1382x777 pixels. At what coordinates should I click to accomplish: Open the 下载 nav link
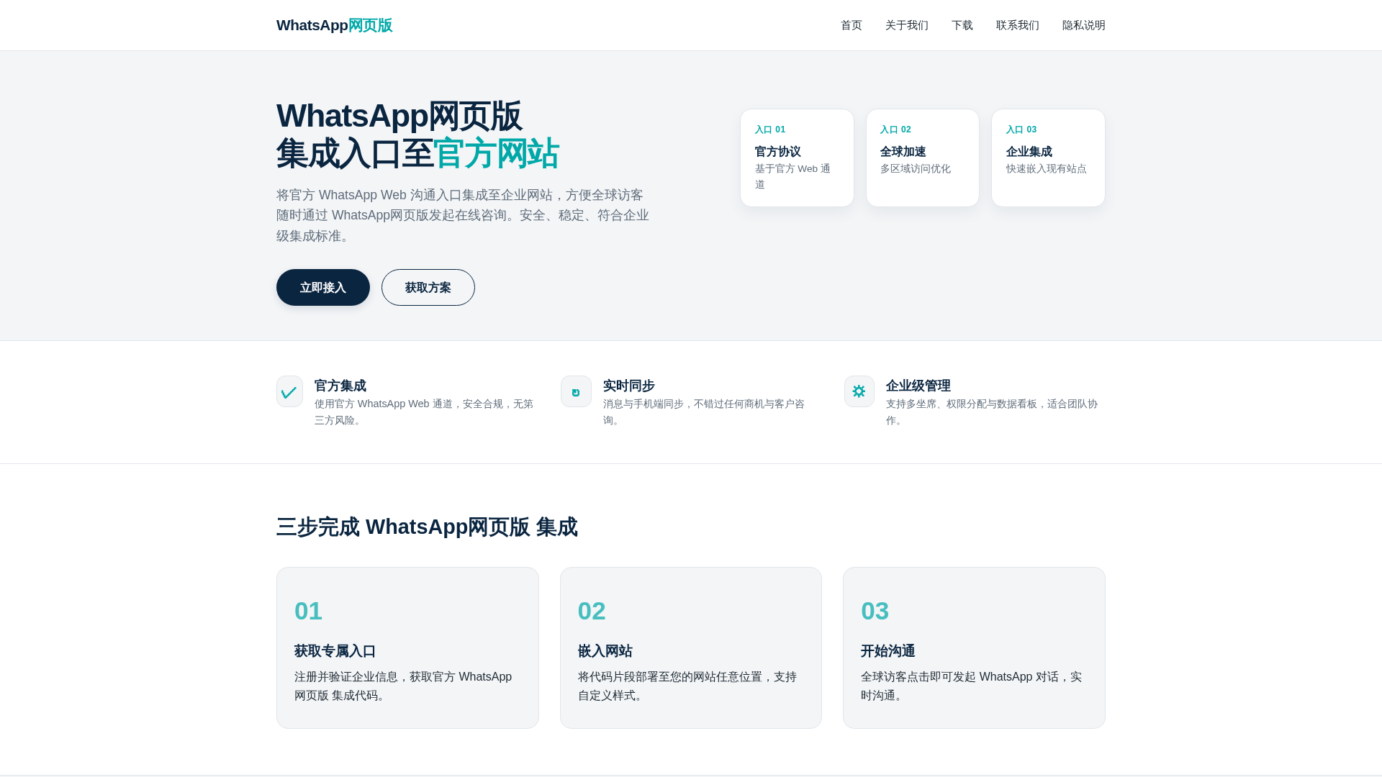962,25
